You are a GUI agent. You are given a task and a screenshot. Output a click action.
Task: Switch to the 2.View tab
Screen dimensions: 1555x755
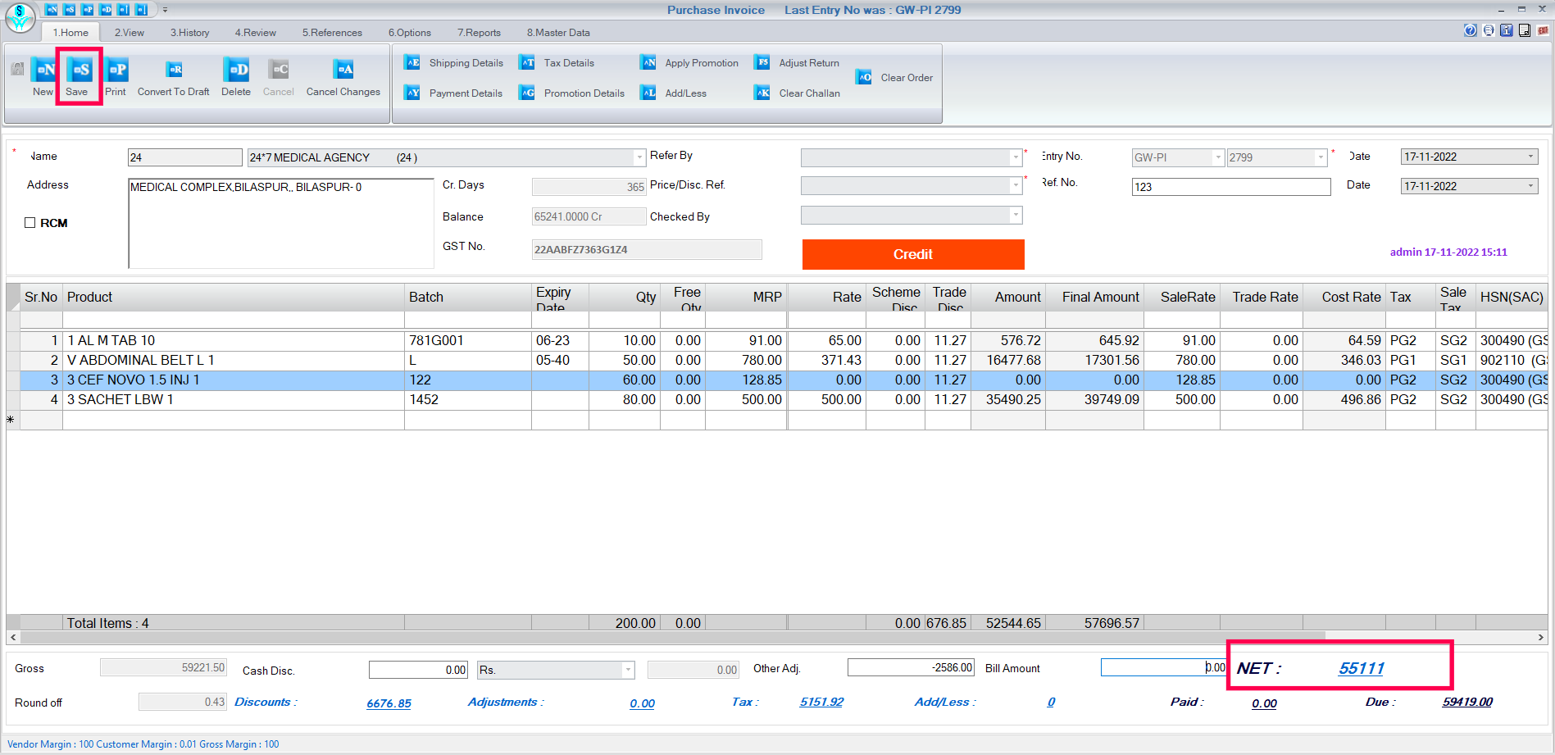pos(129,33)
